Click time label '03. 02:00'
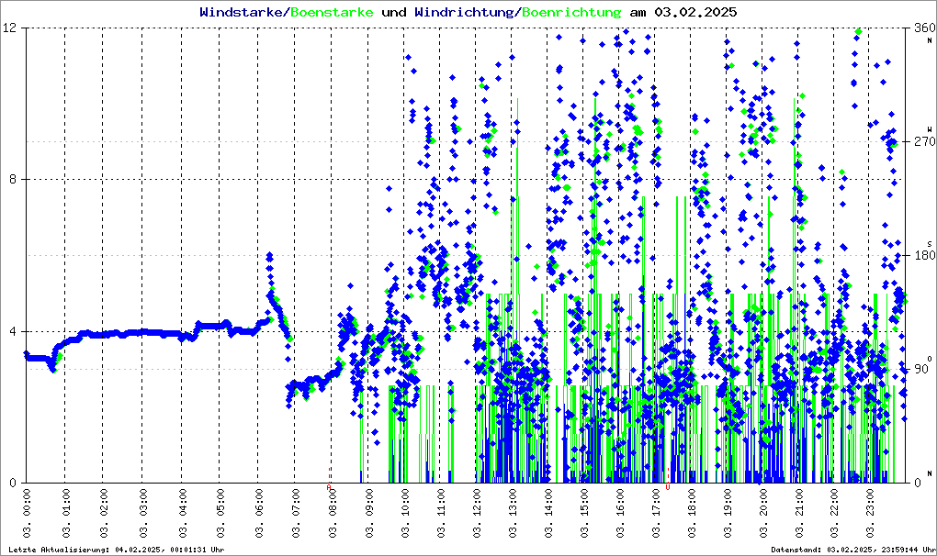The image size is (937, 556). (x=104, y=514)
